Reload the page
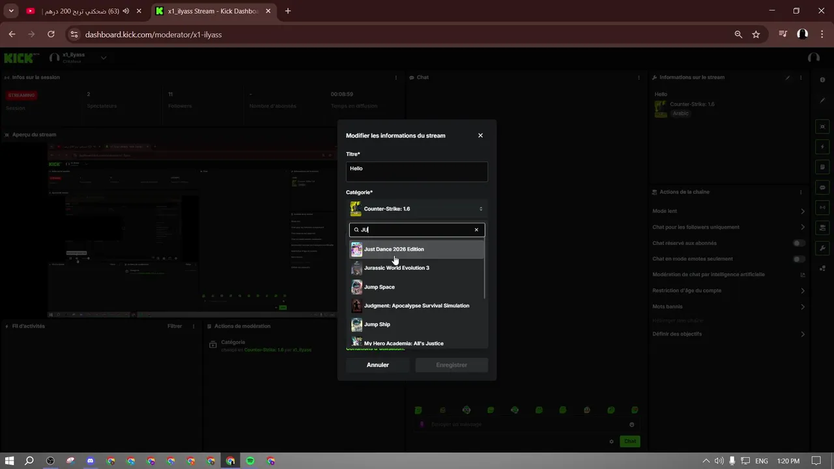This screenshot has height=469, width=834. [51, 34]
